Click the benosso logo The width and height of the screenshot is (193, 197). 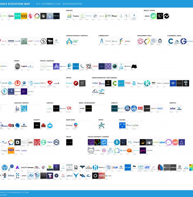tap(30, 167)
